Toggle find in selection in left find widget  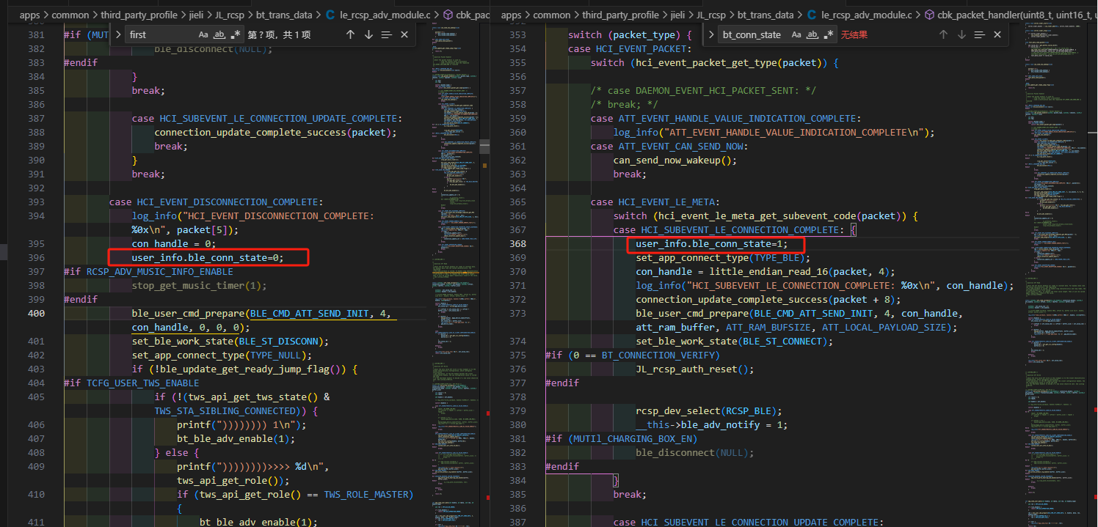[387, 34]
